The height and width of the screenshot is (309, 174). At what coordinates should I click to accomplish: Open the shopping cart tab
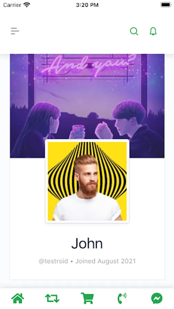point(87,298)
